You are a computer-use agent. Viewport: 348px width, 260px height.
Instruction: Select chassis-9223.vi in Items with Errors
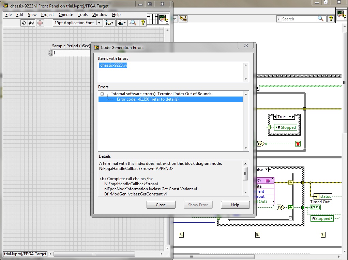coord(114,65)
